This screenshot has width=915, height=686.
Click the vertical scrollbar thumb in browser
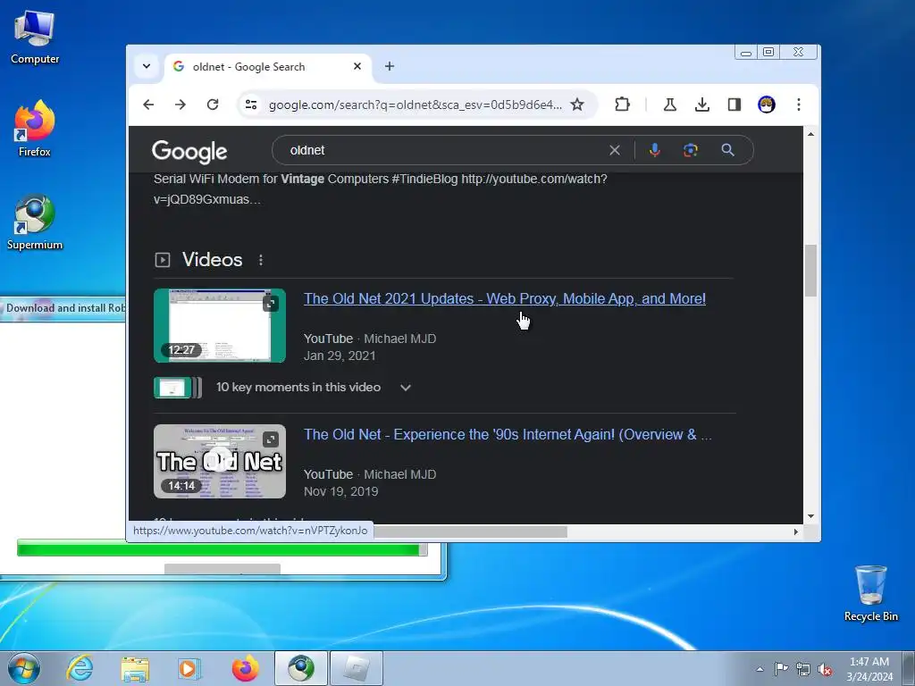[810, 271]
